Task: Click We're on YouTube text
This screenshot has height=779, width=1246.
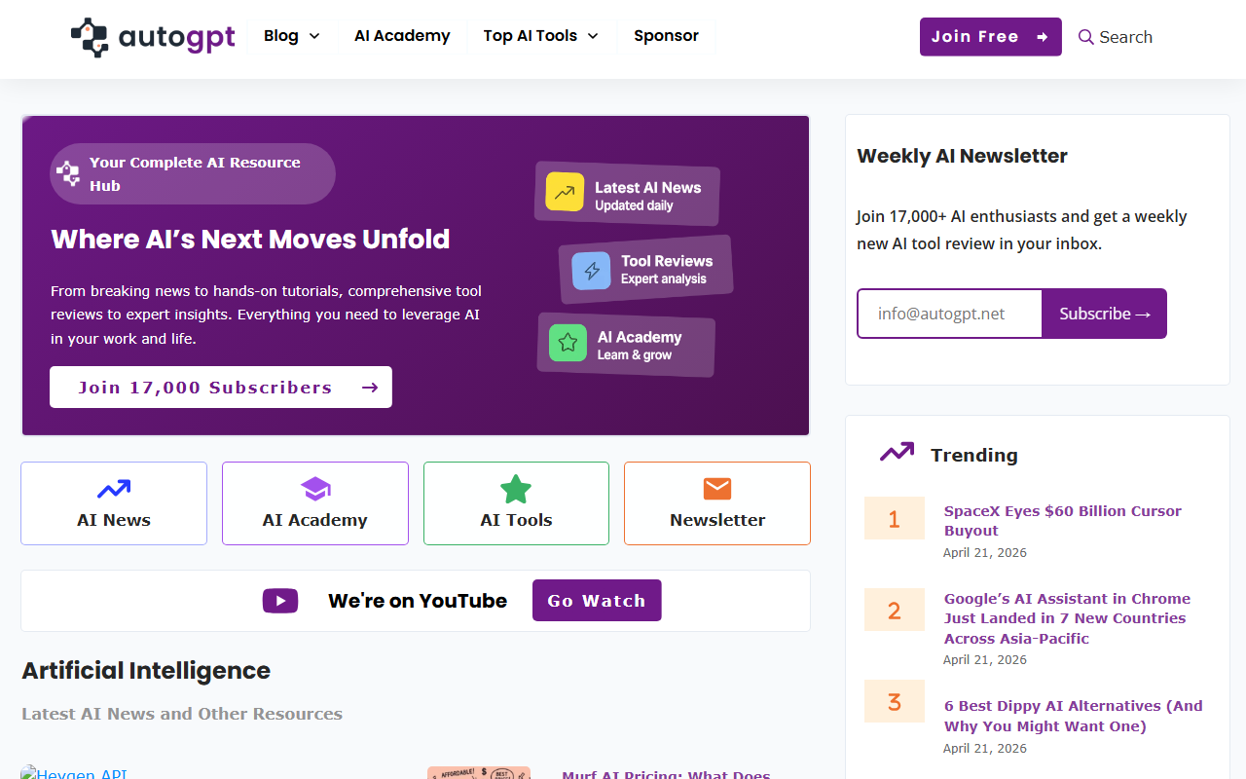Action: pyautogui.click(x=418, y=601)
